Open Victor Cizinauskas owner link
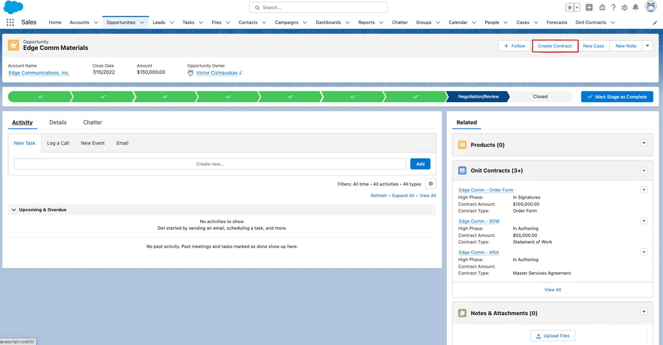 click(217, 73)
